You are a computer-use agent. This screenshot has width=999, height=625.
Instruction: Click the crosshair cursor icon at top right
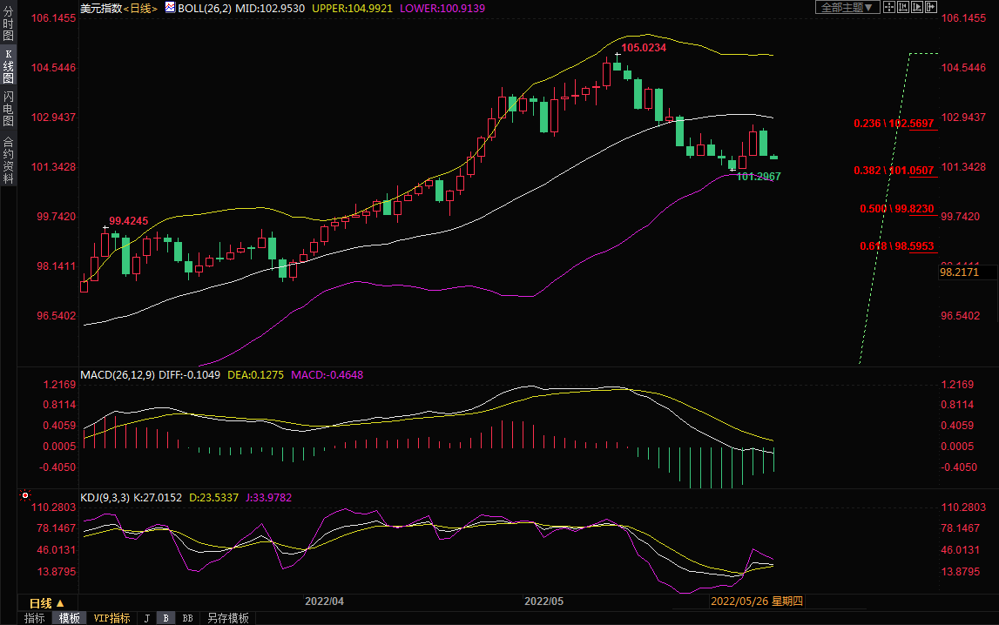tap(889, 7)
